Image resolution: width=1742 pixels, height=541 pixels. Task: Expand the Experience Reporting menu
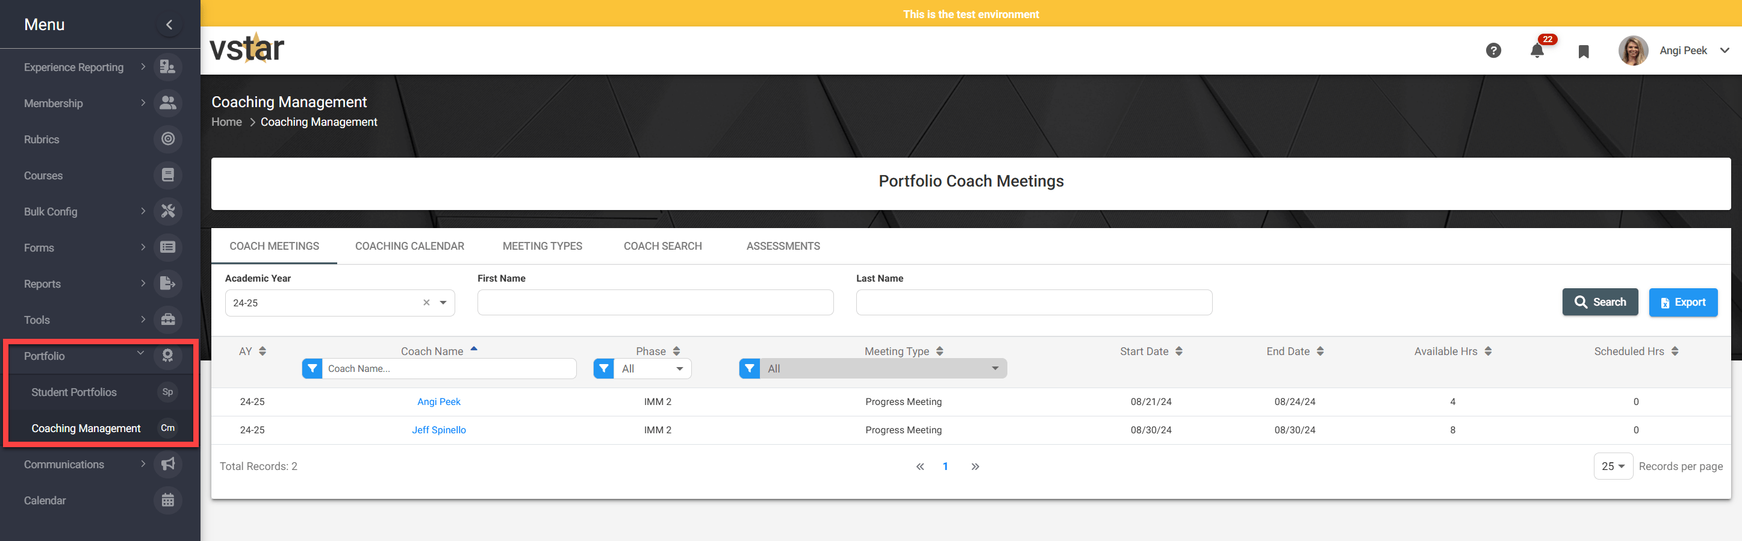pos(143,66)
